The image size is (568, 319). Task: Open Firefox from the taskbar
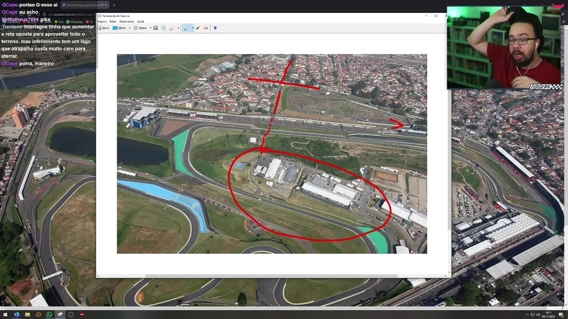[16, 315]
